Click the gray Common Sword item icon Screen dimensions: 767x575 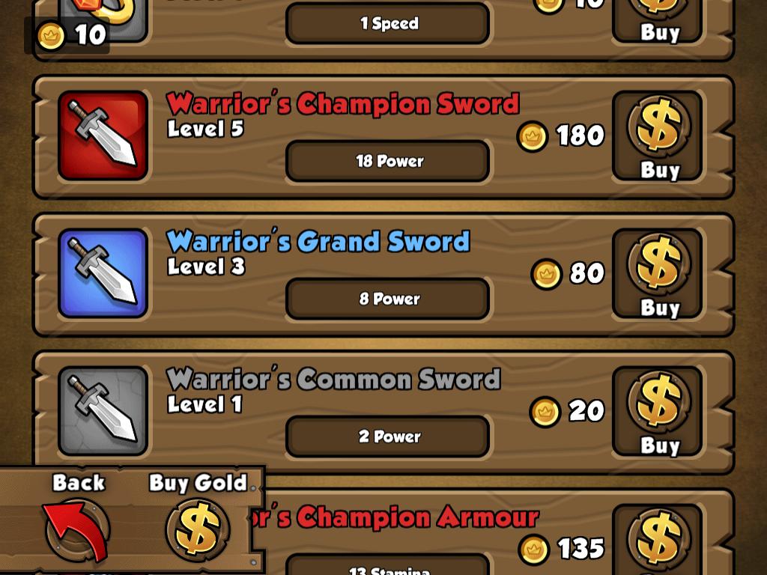(103, 411)
